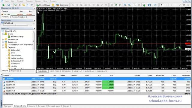Open the Вставка menu
This screenshot has width=192, height=108.
tap(20, 1)
